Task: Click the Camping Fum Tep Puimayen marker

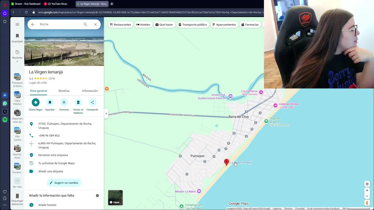Action: coord(181,206)
